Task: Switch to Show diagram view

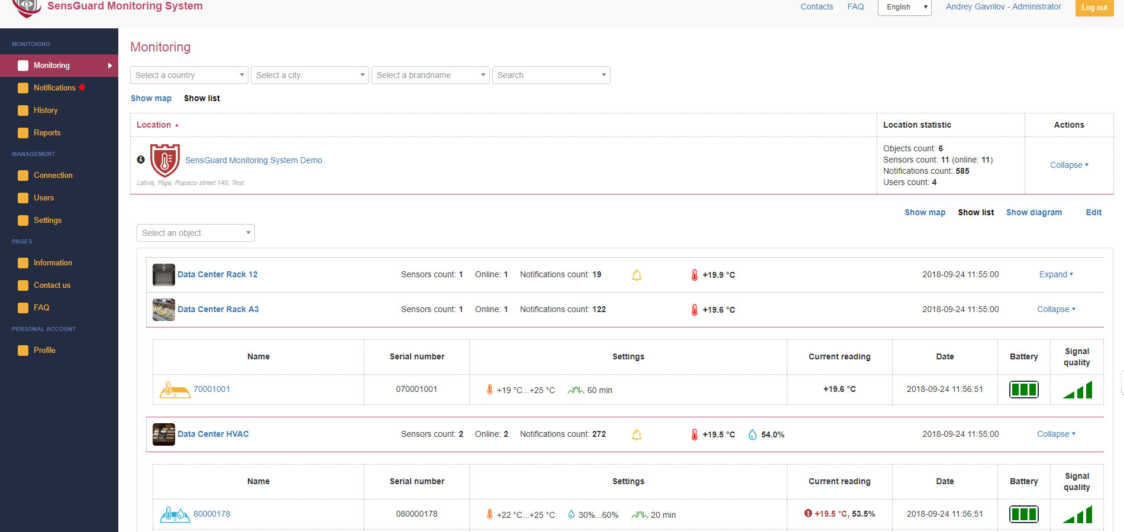Action: [x=1033, y=212]
